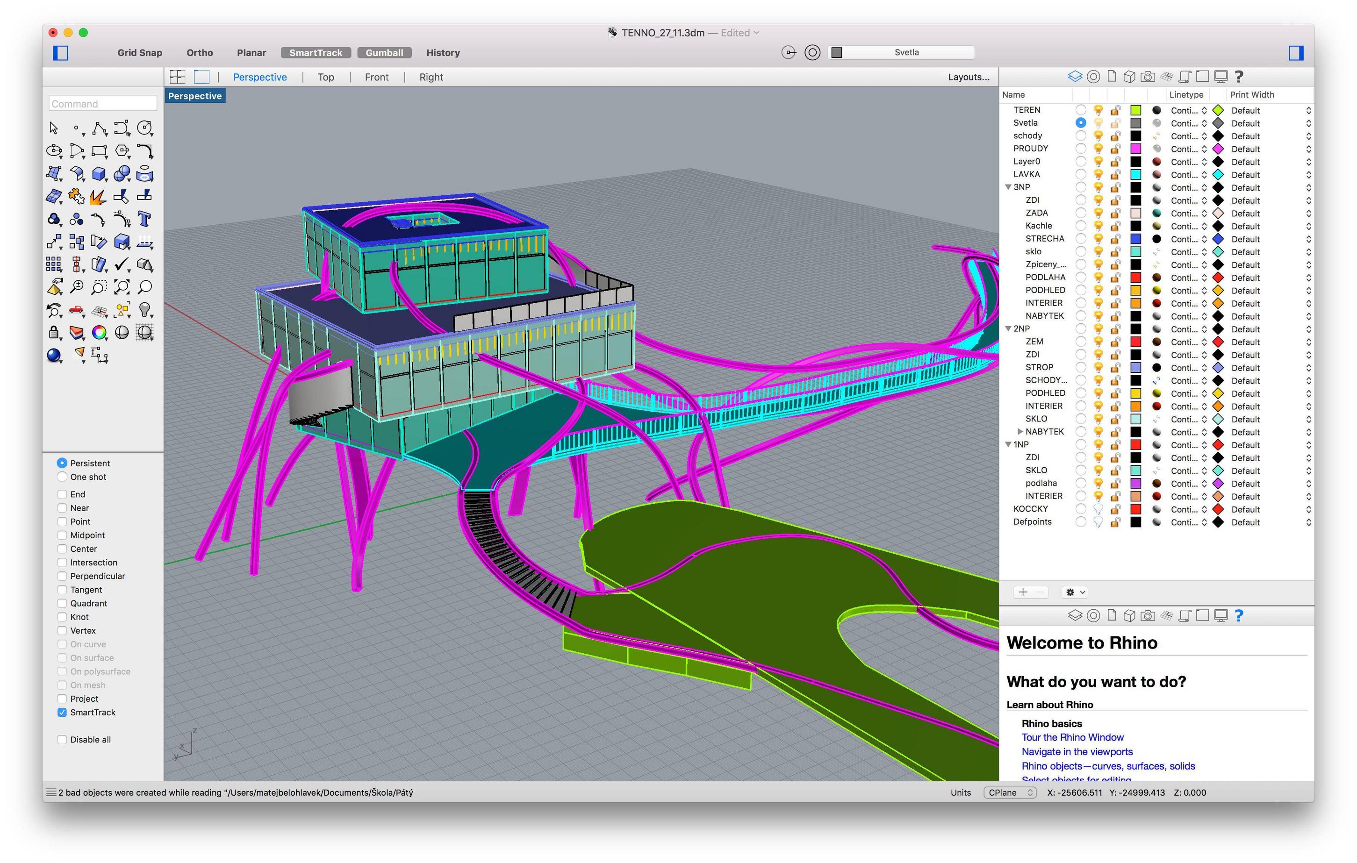The width and height of the screenshot is (1357, 863).
Task: Collapse the 1NP layer group
Action: (x=1008, y=444)
